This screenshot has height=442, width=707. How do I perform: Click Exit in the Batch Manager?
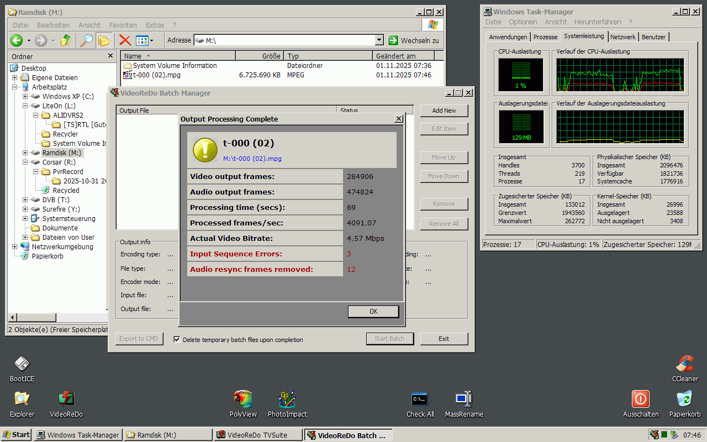(444, 338)
